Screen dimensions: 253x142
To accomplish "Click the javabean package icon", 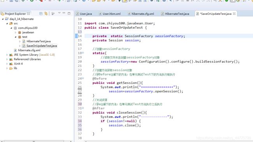I will pos(19,33).
